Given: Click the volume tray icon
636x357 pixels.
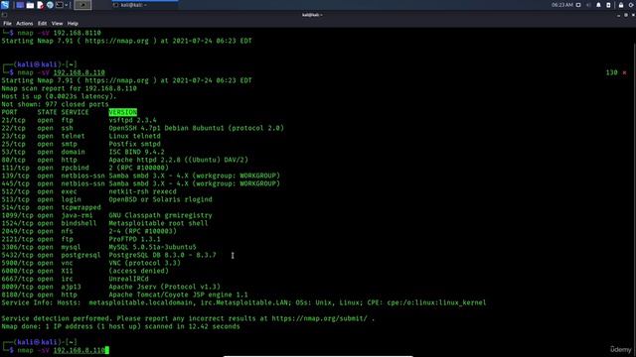Looking at the screenshot, I should (588, 5).
